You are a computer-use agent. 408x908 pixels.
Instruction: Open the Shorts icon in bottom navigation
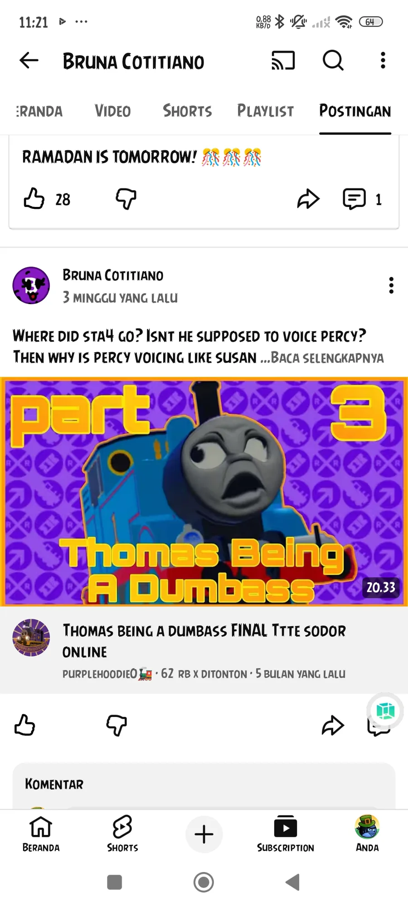point(122,834)
